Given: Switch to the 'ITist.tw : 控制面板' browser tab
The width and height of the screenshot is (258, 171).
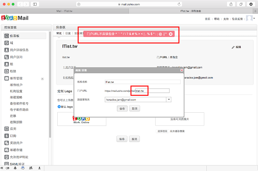Looking at the screenshot, I should (191, 11).
